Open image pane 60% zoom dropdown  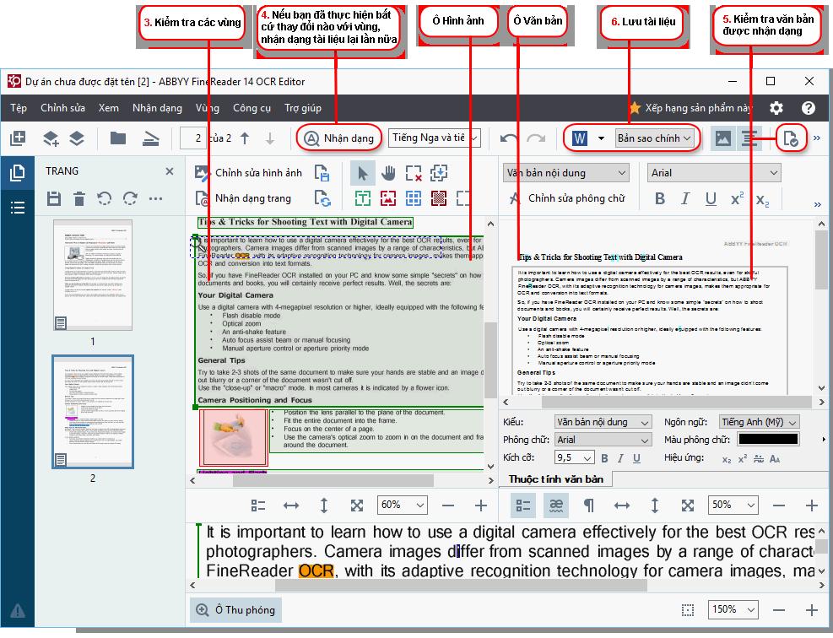click(x=402, y=505)
